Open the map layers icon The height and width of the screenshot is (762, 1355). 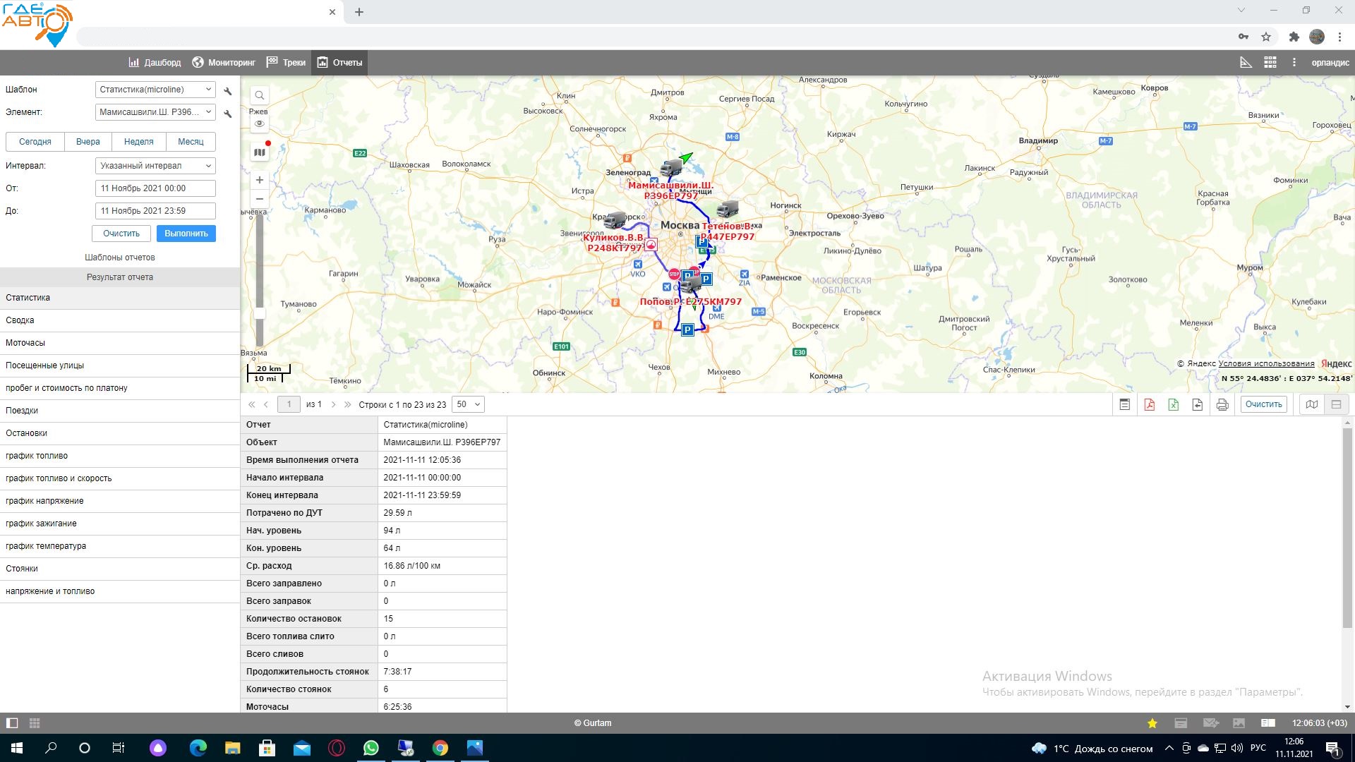260,152
